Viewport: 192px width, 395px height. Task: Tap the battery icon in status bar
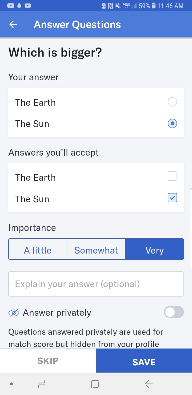pos(154,6)
